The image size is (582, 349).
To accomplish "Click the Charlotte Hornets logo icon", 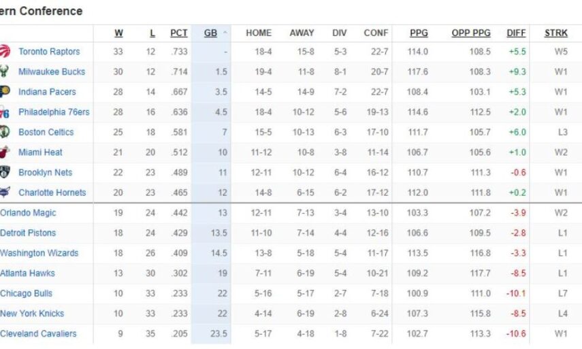I will [x=5, y=193].
